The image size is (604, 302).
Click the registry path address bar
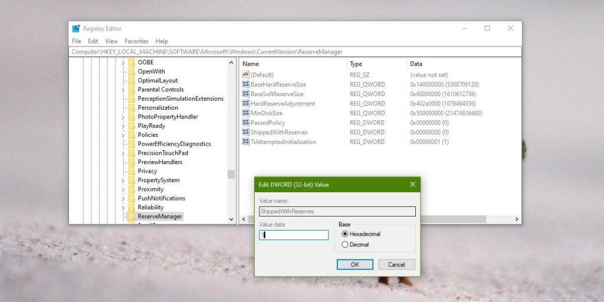click(x=295, y=52)
